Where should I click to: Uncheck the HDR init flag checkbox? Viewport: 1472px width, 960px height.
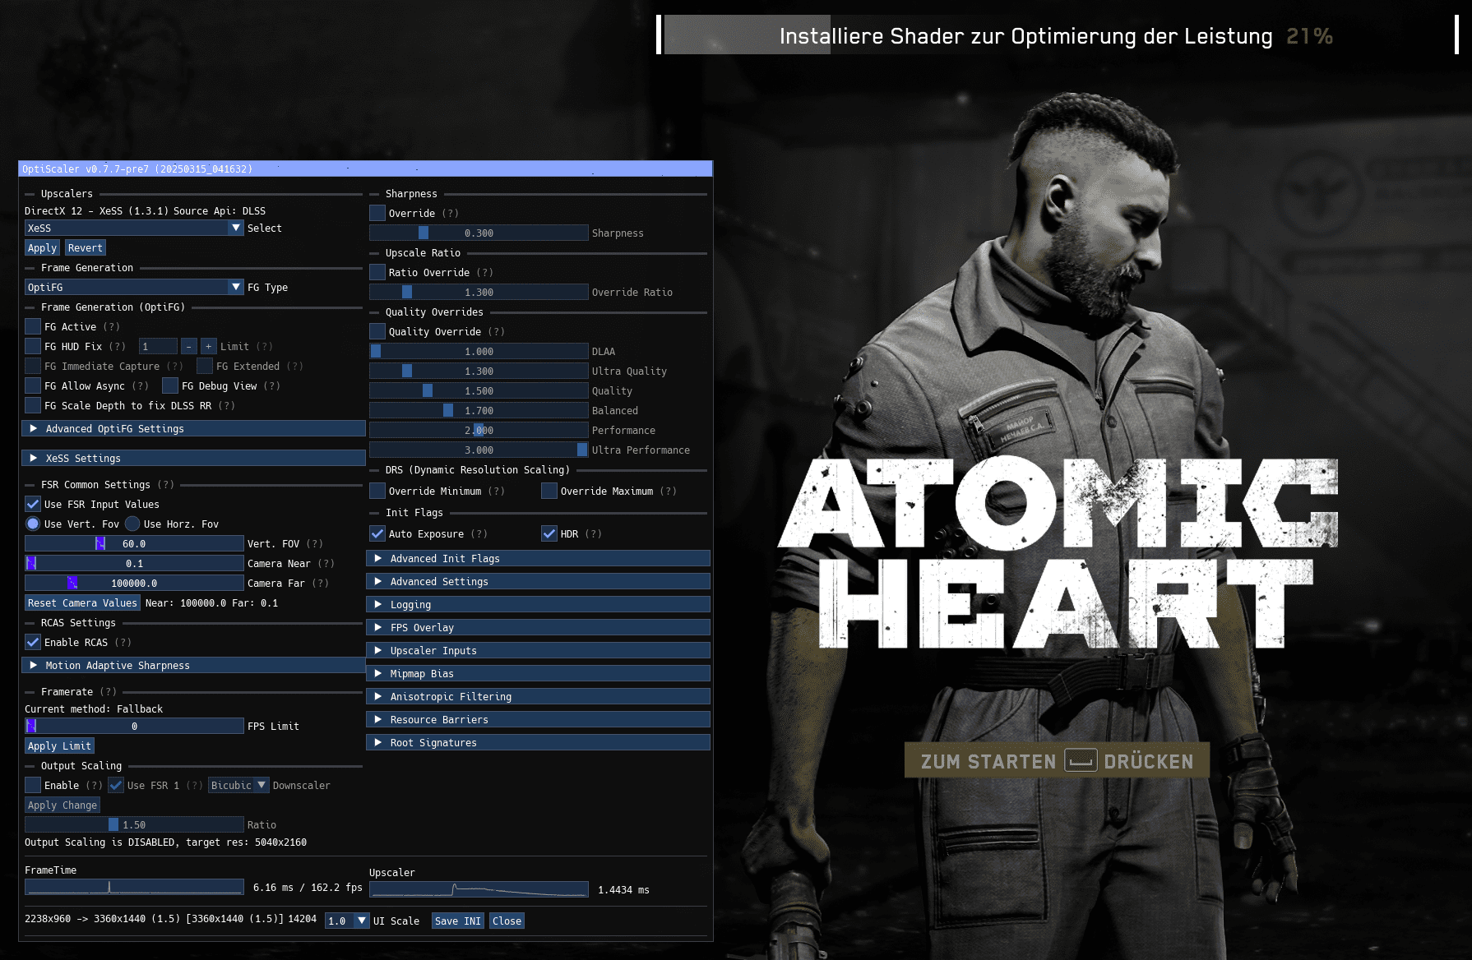coord(549,534)
